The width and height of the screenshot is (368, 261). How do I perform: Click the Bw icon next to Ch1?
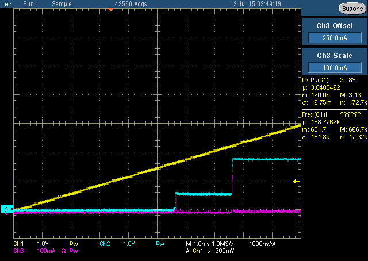(x=74, y=244)
